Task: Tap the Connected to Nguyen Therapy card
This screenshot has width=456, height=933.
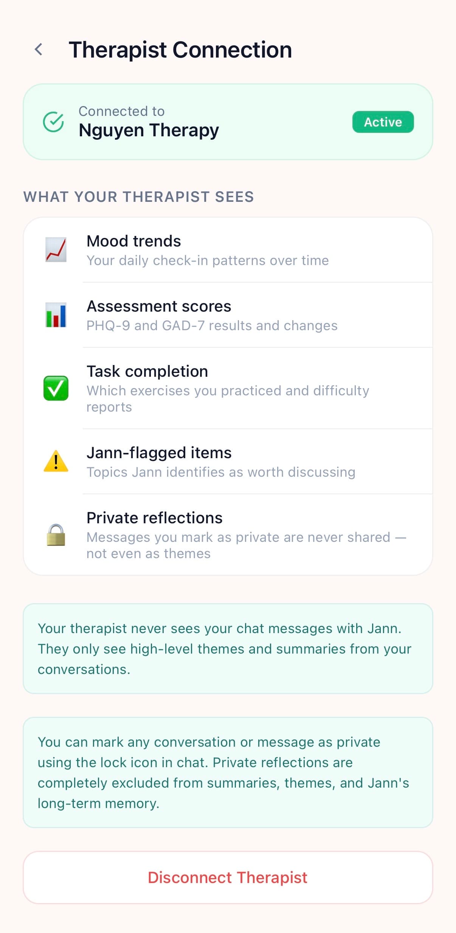Action: (228, 122)
